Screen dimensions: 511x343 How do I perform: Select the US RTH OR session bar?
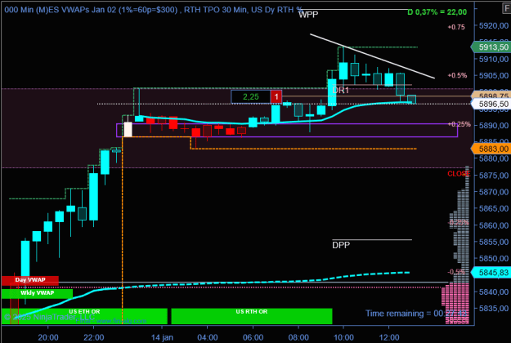[x=252, y=316]
